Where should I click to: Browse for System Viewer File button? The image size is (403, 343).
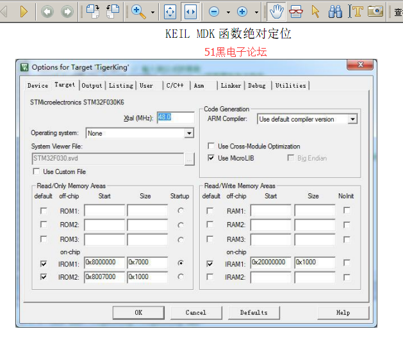189,159
